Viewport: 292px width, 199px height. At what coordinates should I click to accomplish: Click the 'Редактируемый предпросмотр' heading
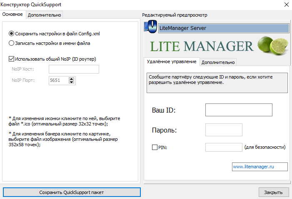tap(175, 15)
